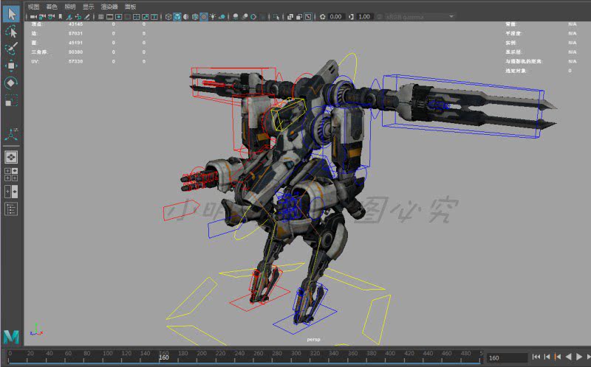Enable wireframe display mode
Screen dimensions: 591x367
click(168, 16)
